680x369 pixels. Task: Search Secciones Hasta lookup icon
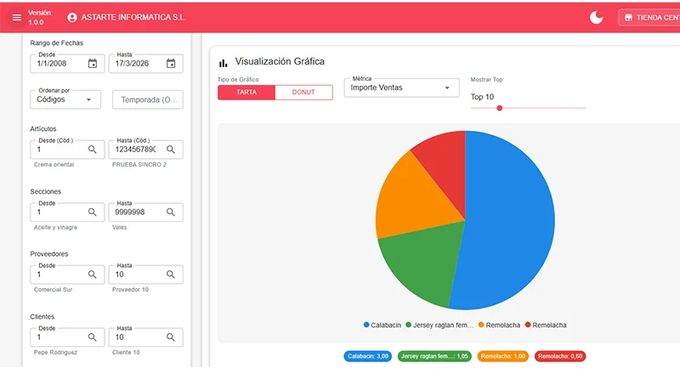coord(171,213)
